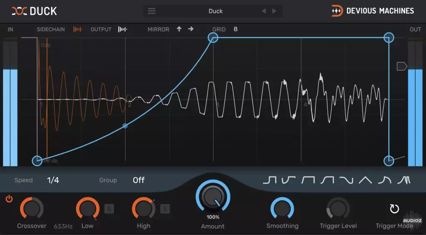This screenshot has height=235, width=426.
Task: Solo the High band with S button
Action: point(165,209)
